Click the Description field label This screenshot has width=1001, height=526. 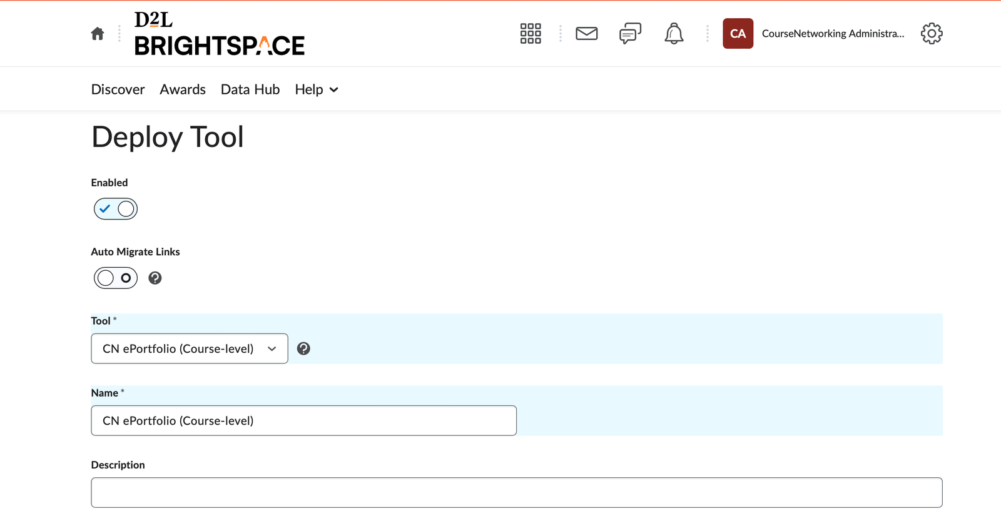click(x=118, y=465)
